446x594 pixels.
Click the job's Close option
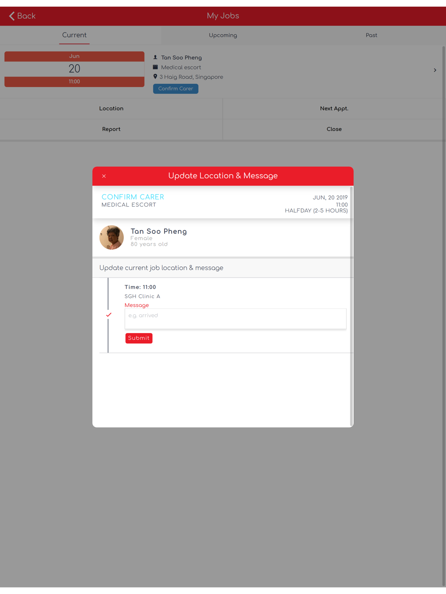334,129
